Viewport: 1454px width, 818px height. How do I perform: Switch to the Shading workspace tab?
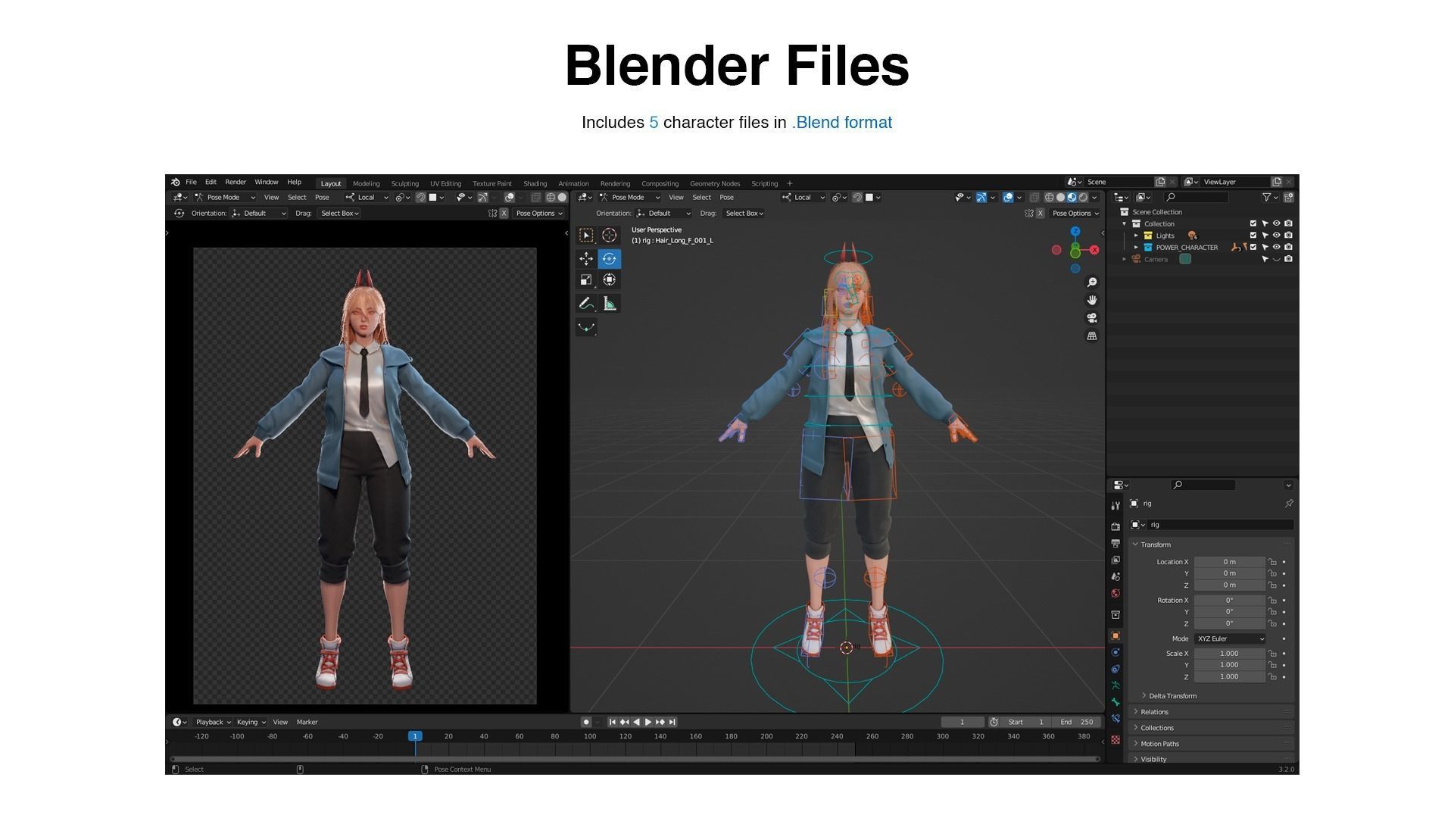(535, 183)
